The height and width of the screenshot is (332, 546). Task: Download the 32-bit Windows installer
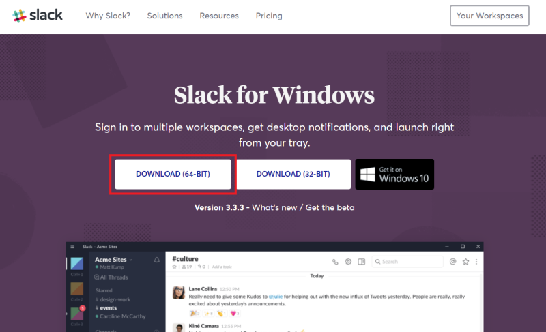pyautogui.click(x=293, y=174)
